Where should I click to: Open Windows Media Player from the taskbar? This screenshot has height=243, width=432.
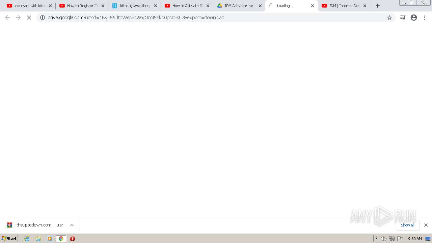tap(50, 239)
